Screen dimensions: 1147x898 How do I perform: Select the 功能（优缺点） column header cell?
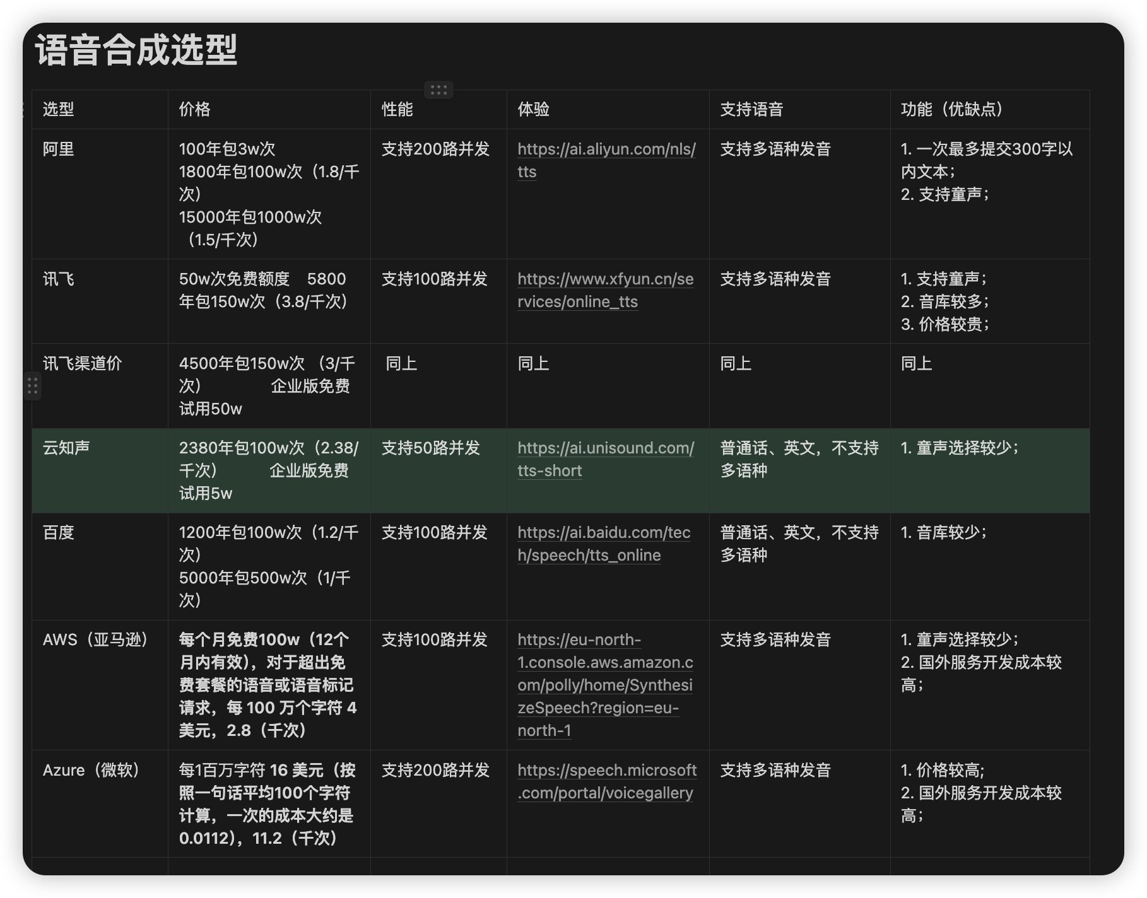click(990, 110)
